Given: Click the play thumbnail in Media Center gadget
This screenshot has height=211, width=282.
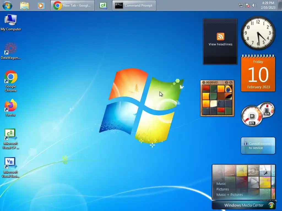Looking at the screenshot, I should [253, 182].
